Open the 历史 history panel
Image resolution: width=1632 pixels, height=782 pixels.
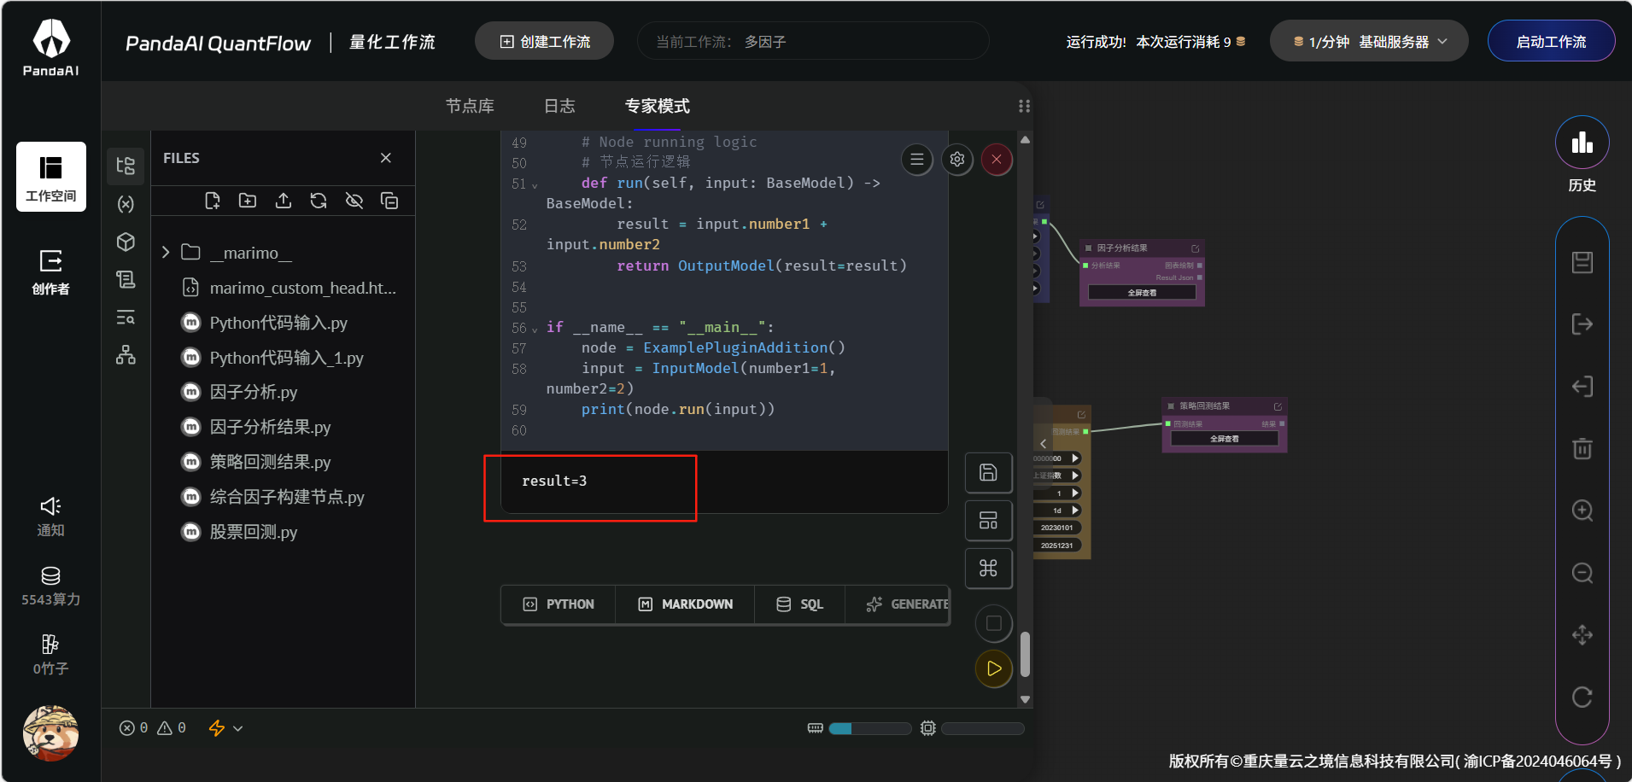pos(1582,155)
